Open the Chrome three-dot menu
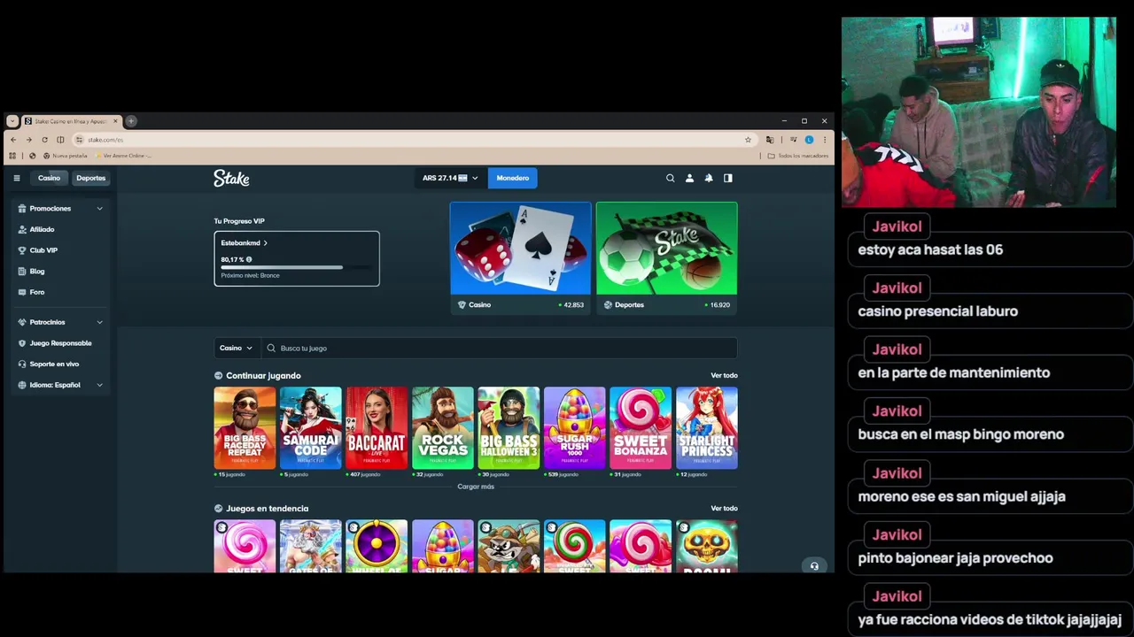1134x637 pixels. point(824,140)
